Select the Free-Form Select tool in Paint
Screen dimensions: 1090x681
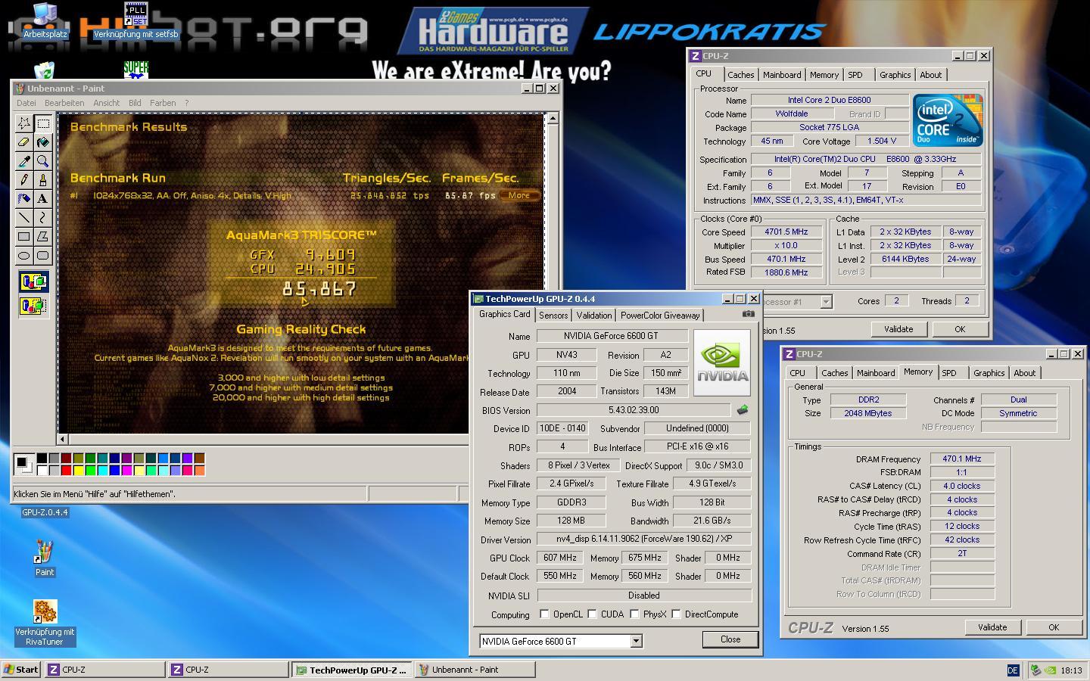coord(24,123)
